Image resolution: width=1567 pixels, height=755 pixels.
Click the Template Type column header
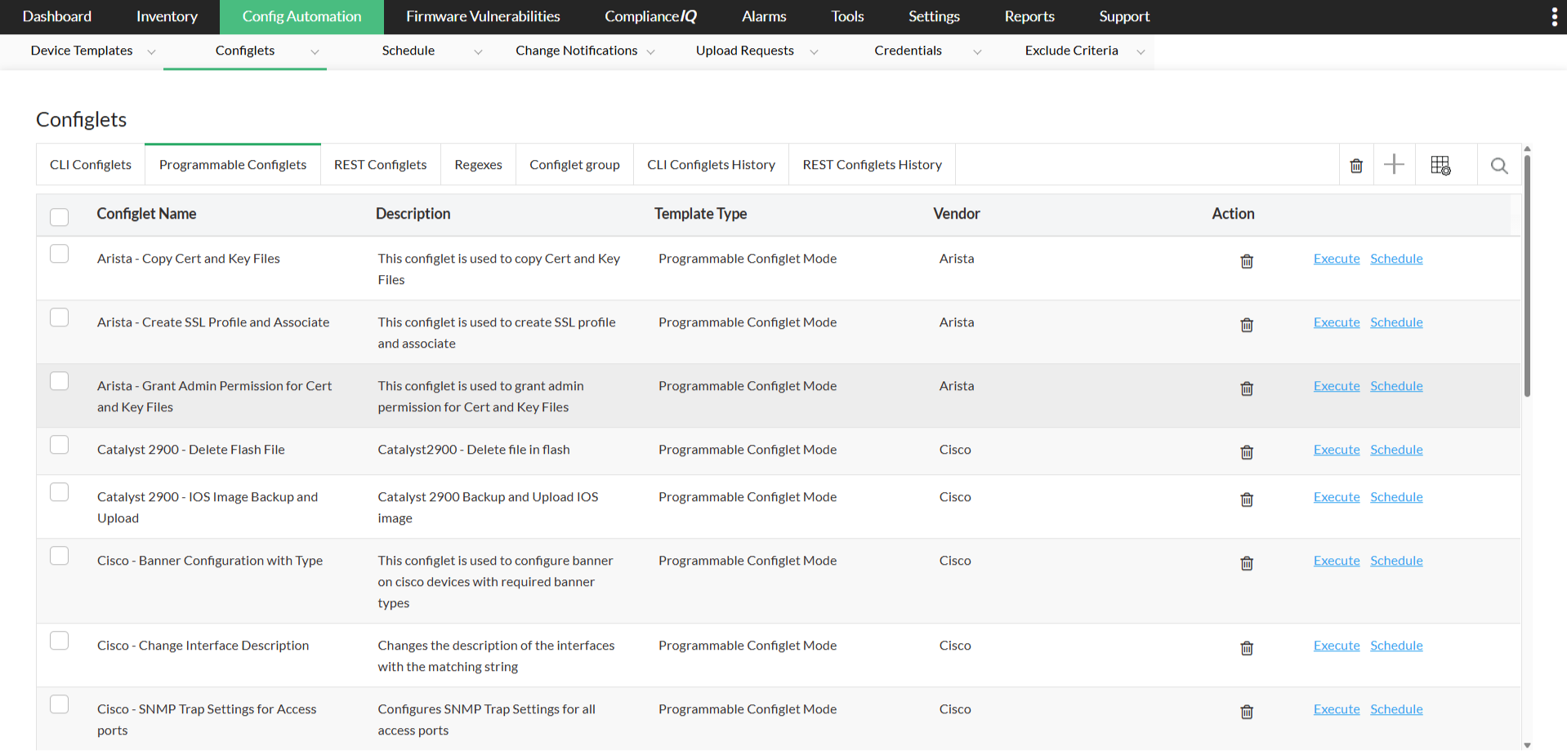(x=700, y=214)
